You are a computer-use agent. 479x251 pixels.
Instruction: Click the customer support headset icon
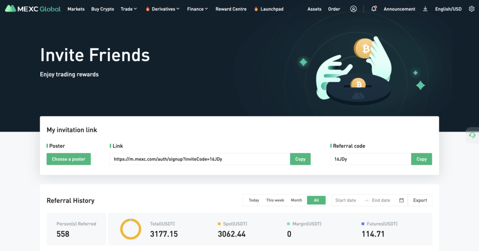tap(472, 135)
